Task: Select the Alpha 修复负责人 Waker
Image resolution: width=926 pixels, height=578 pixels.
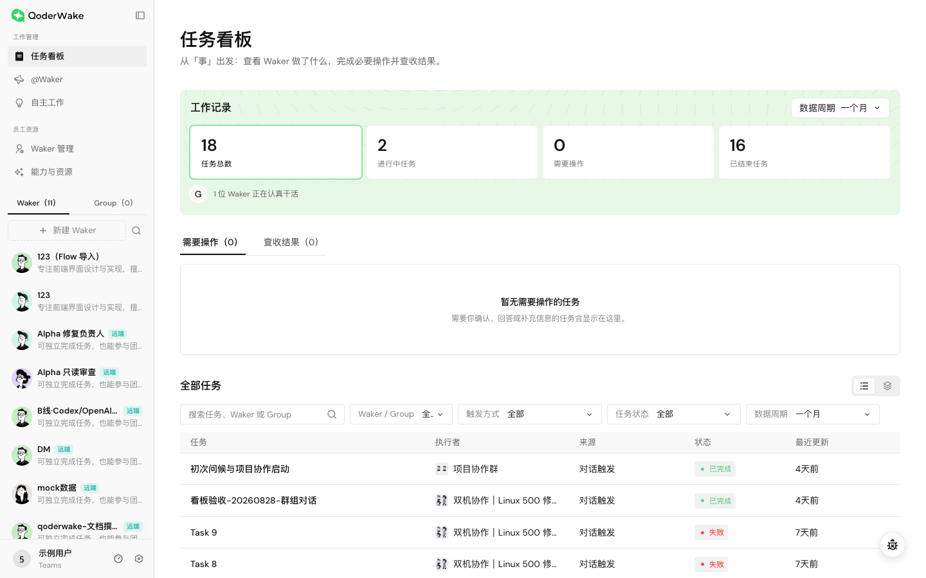Action: tap(77, 340)
